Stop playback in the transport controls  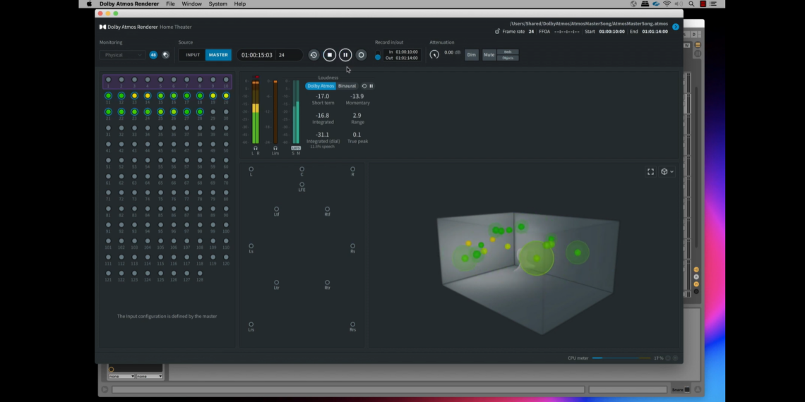(329, 55)
